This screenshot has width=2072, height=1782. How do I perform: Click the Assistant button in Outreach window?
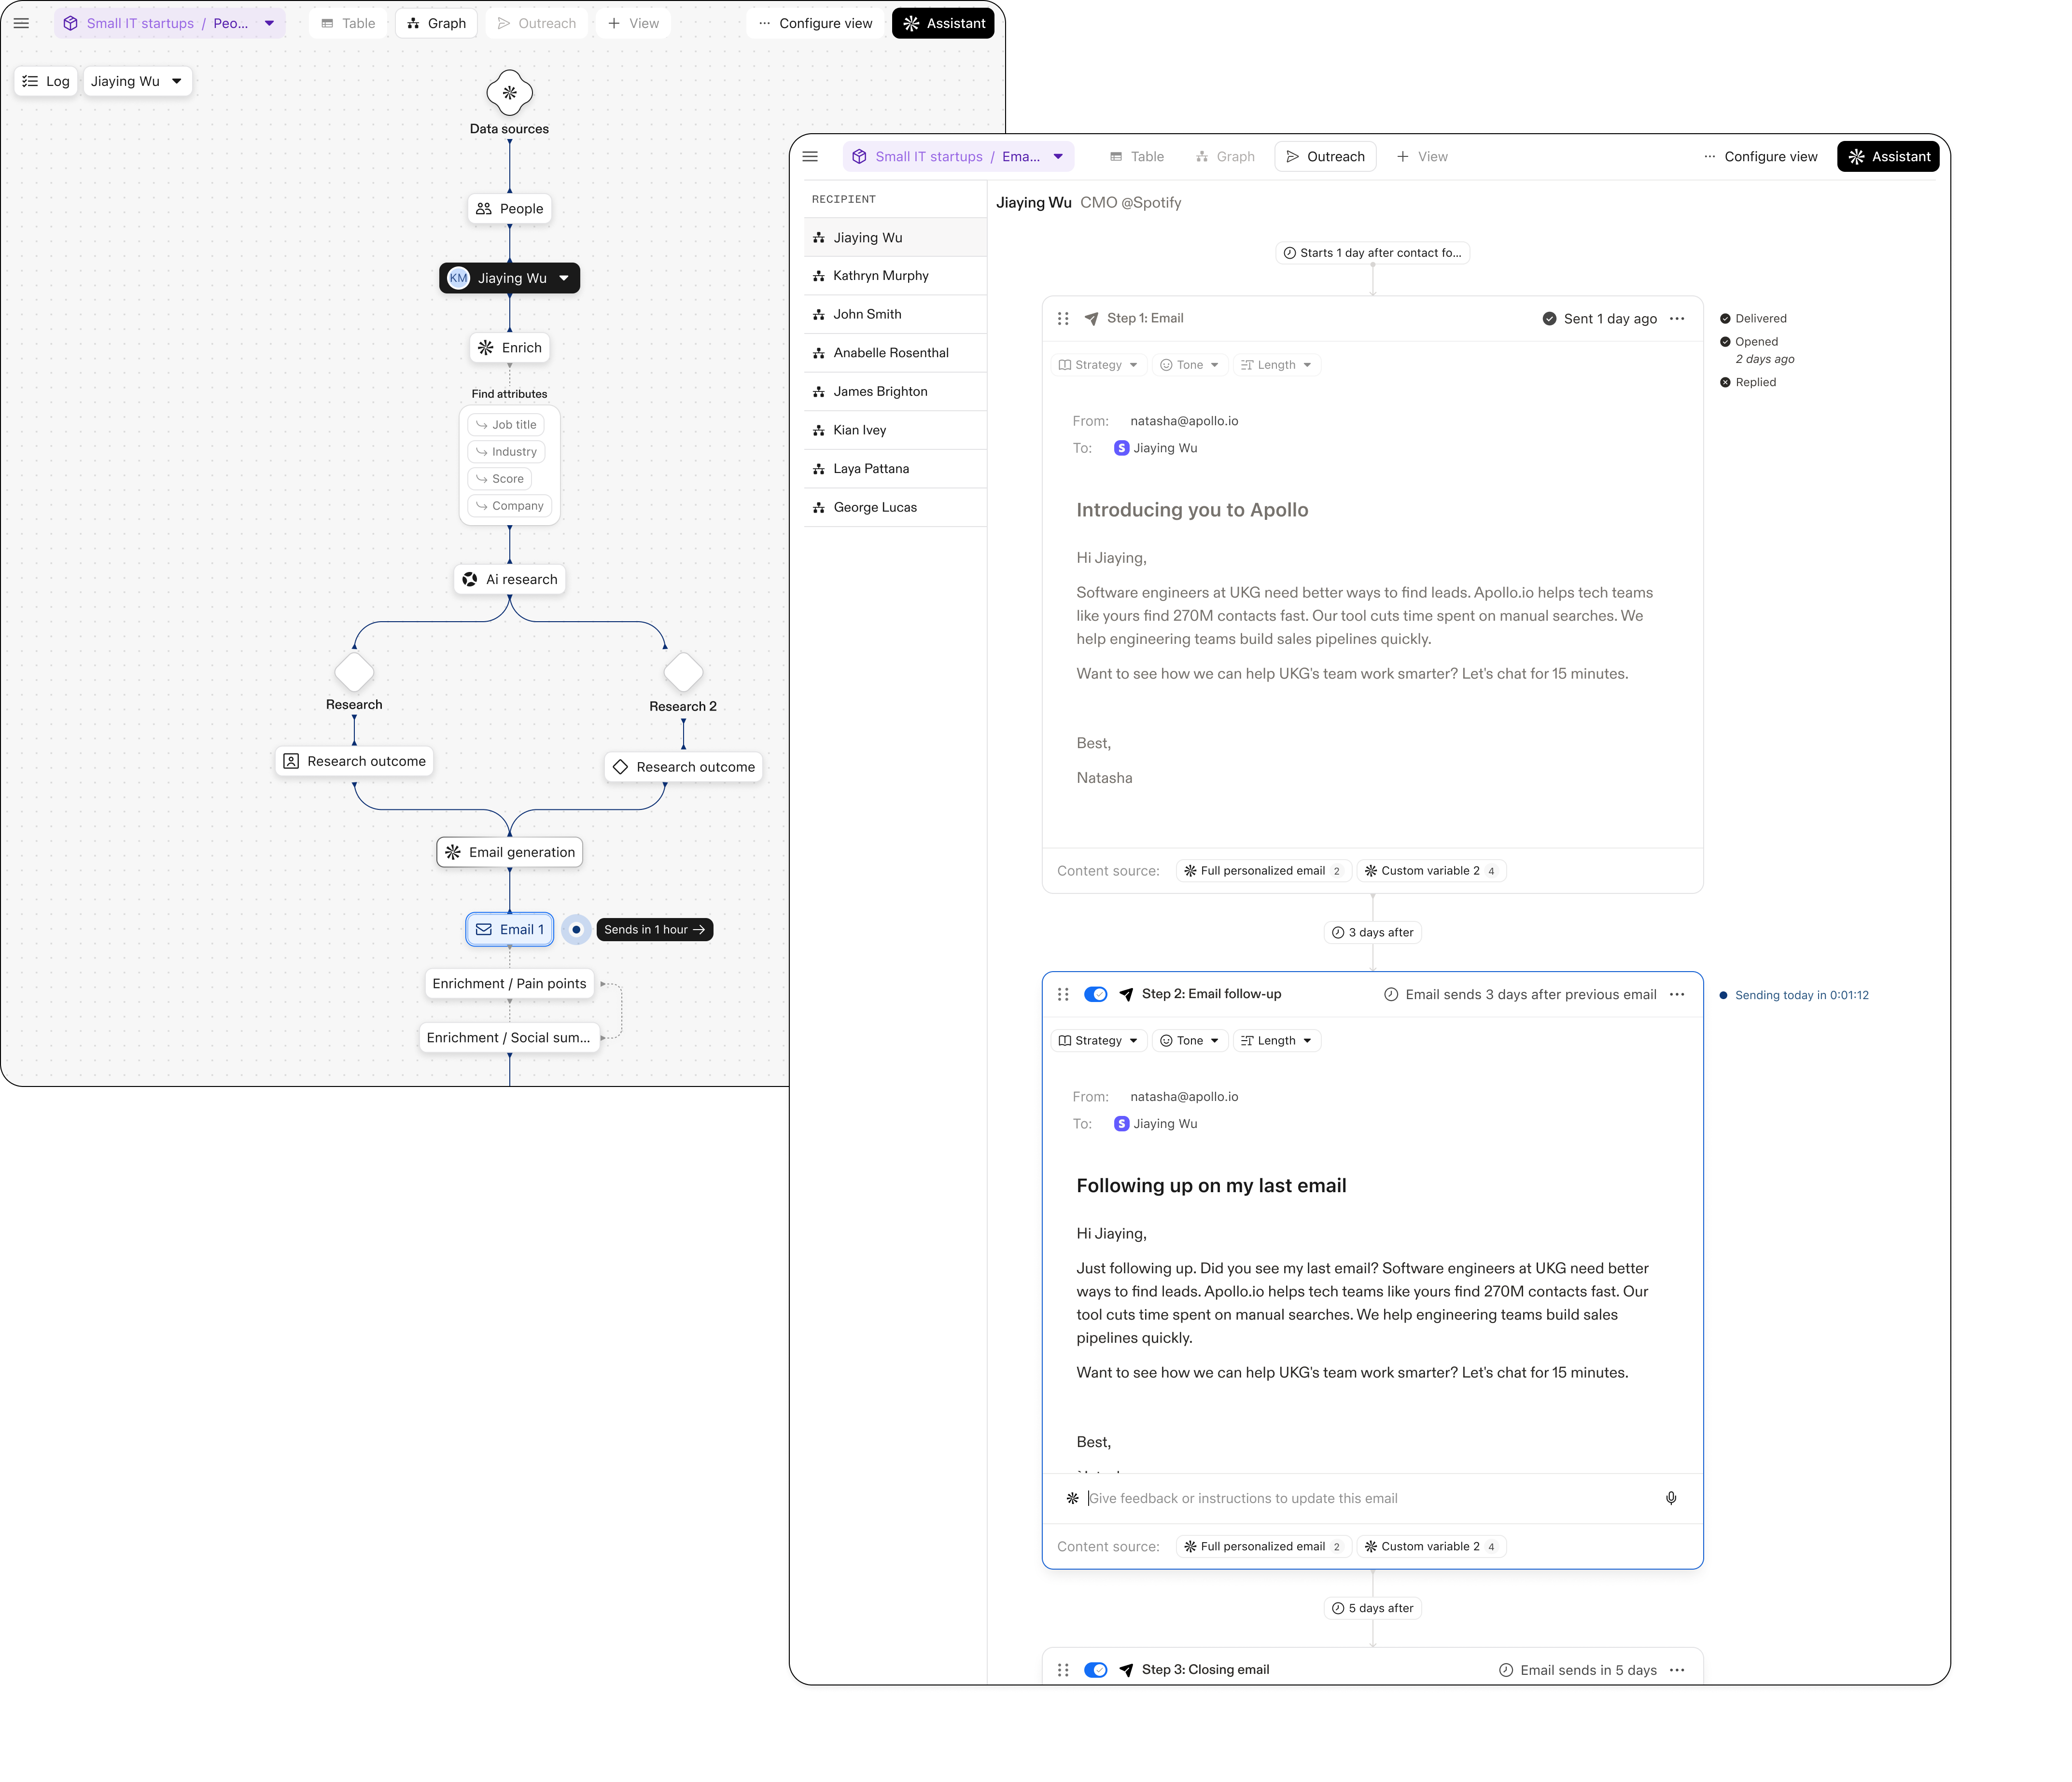(x=1888, y=157)
